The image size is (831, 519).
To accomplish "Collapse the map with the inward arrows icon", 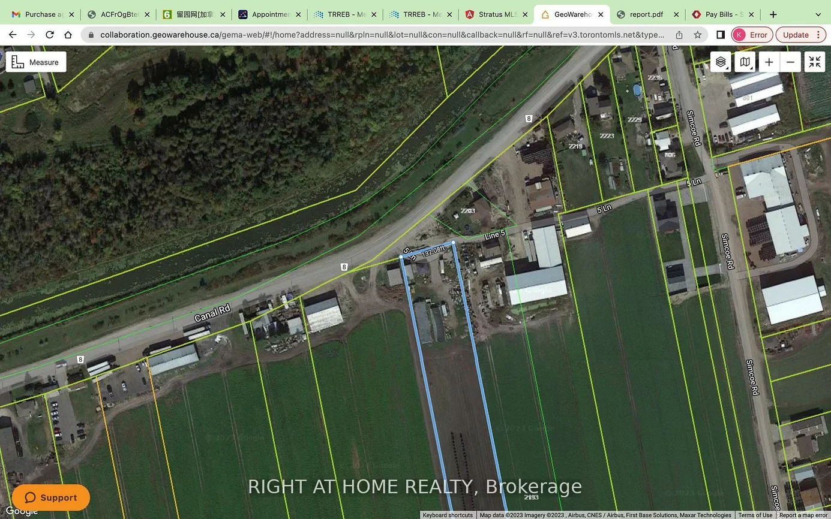I will click(x=815, y=62).
